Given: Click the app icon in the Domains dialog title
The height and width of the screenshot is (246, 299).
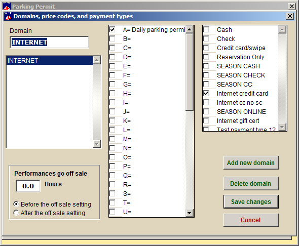Looking at the screenshot, I should 8,16.
